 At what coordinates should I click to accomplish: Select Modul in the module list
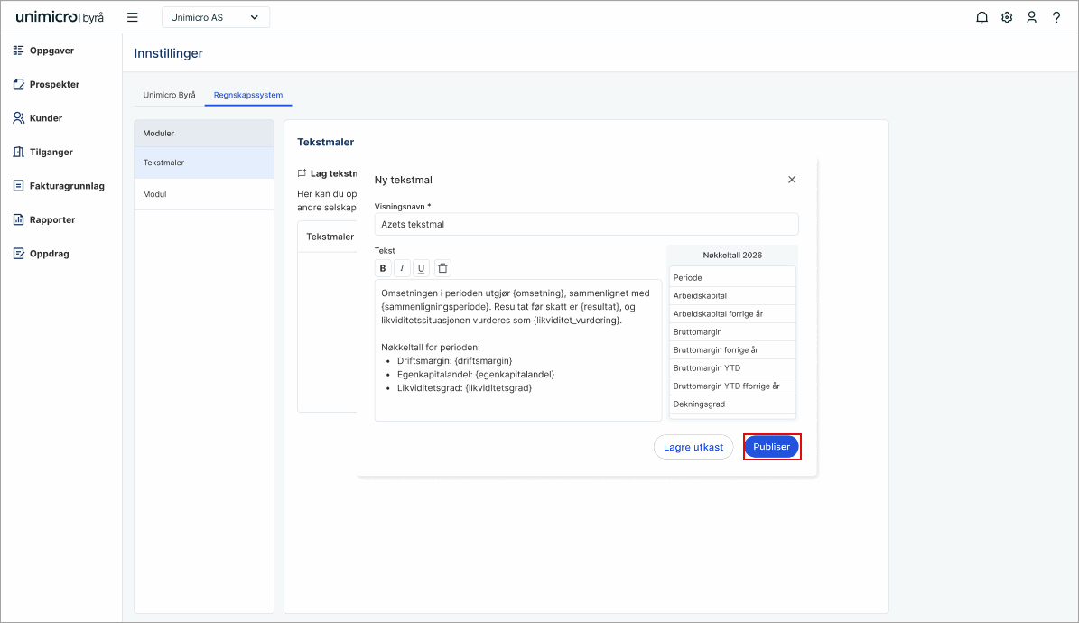tap(204, 194)
